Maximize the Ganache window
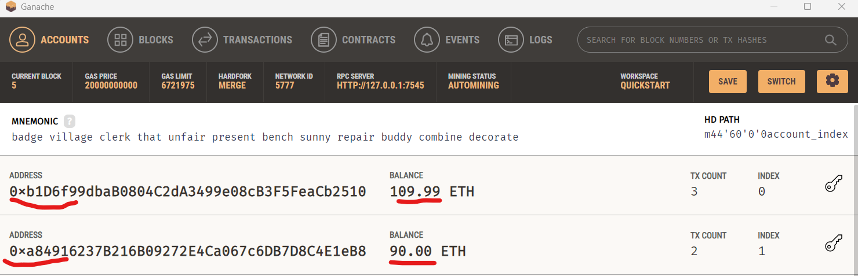This screenshot has width=858, height=276. [808, 7]
